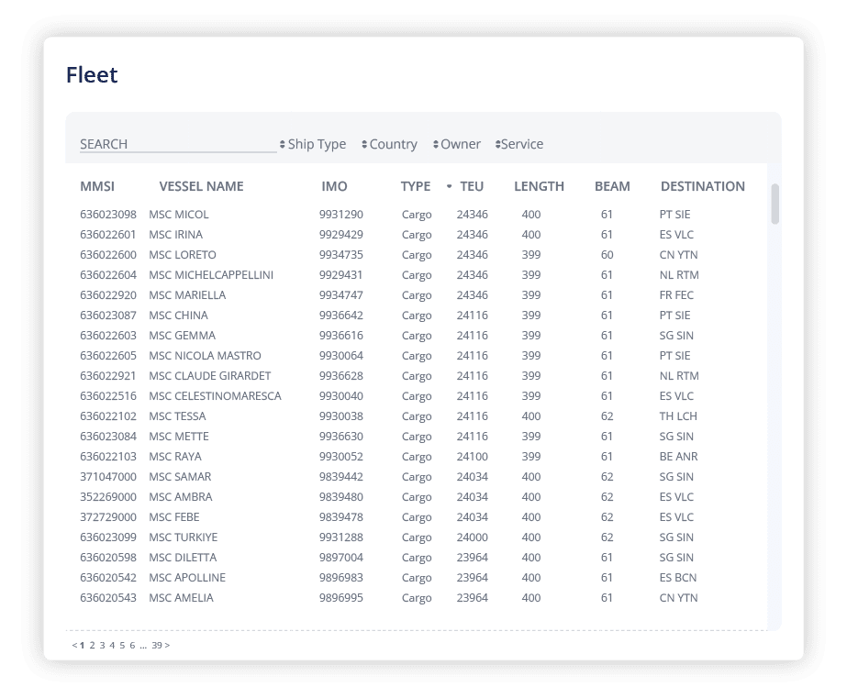Select vessel MSC MICOL
The image size is (847, 698).
(x=179, y=215)
